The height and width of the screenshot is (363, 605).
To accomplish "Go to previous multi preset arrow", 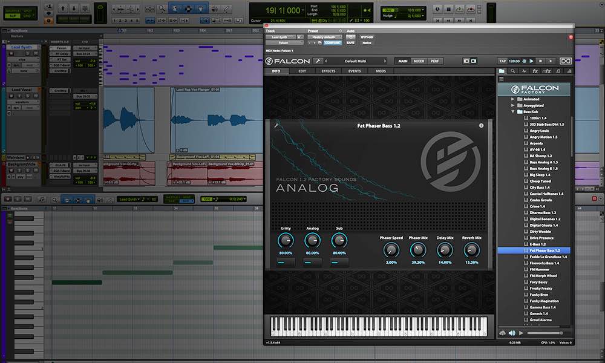I will tap(326, 61).
